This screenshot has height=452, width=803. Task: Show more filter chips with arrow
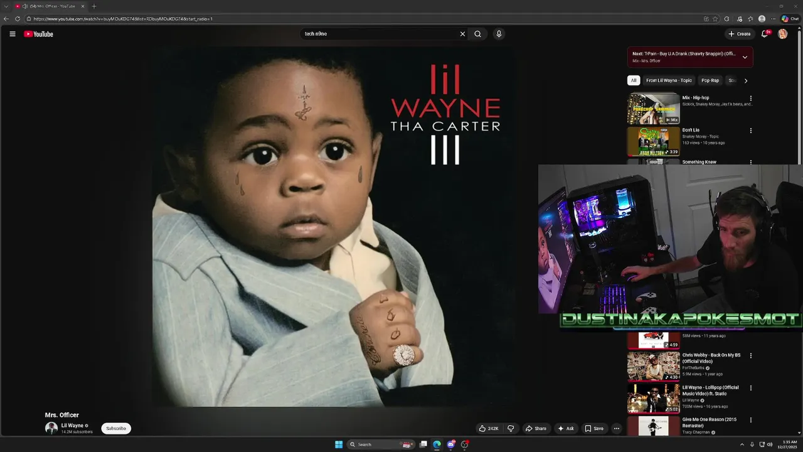point(745,80)
